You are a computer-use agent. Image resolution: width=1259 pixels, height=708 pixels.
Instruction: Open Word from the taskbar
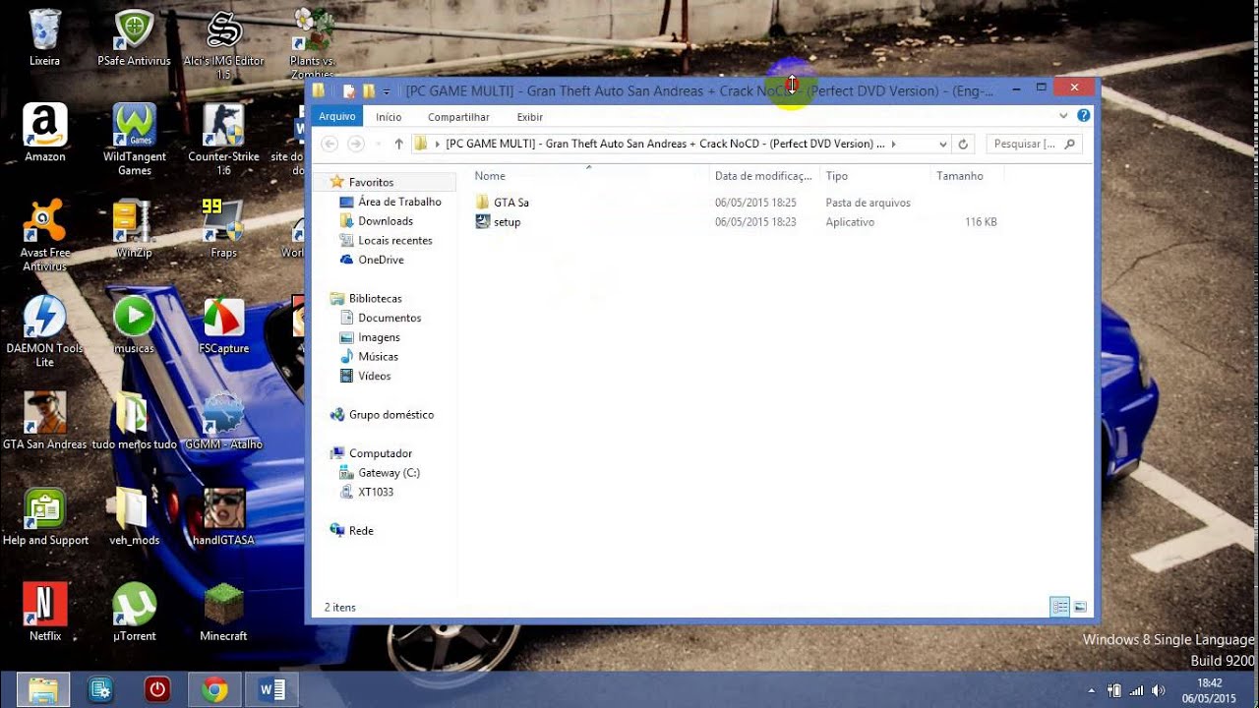[x=271, y=690]
